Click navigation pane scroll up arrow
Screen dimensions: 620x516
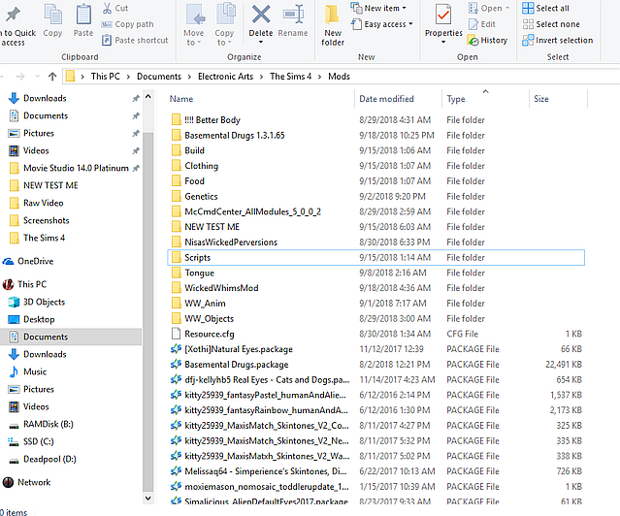tap(147, 96)
